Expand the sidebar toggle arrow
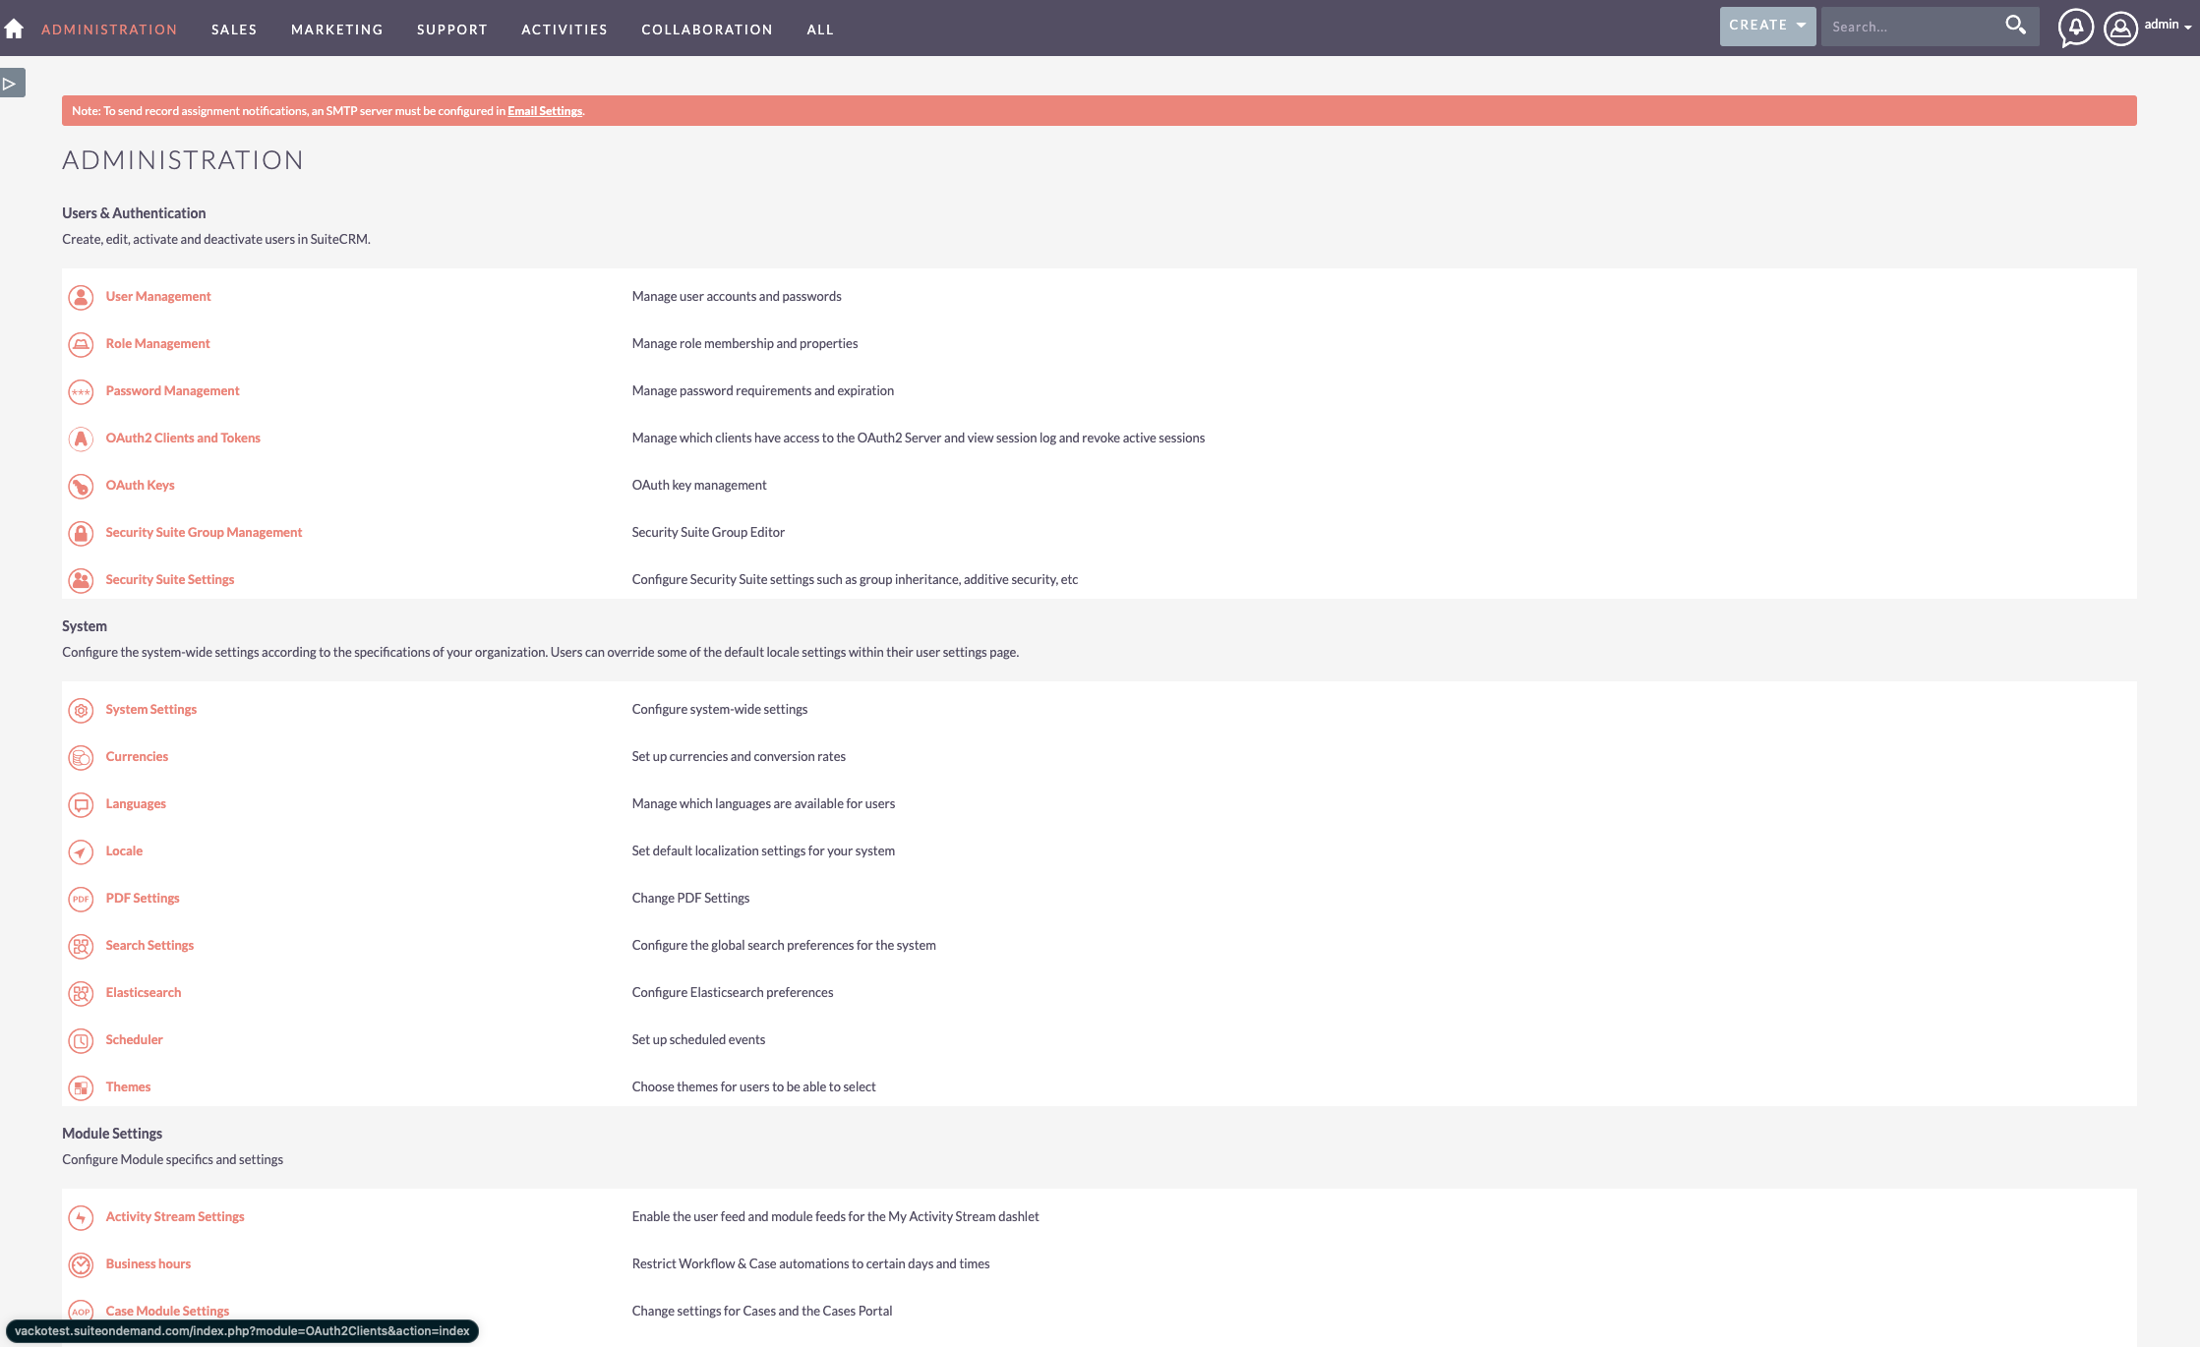 click(11, 84)
